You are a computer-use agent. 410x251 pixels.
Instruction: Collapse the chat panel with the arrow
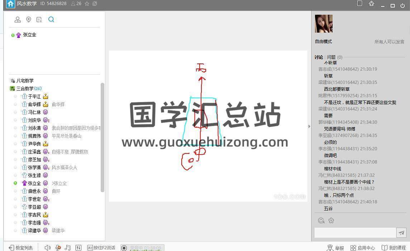point(309,127)
